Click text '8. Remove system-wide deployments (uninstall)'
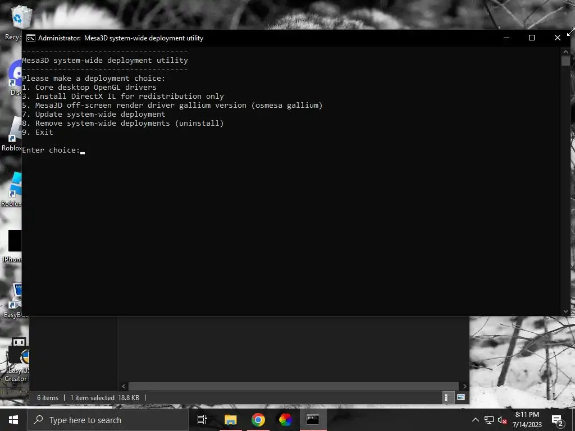This screenshot has height=431, width=575. (x=123, y=123)
